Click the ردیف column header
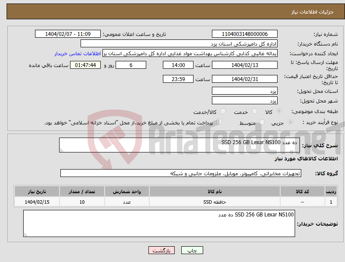 pos(331,191)
